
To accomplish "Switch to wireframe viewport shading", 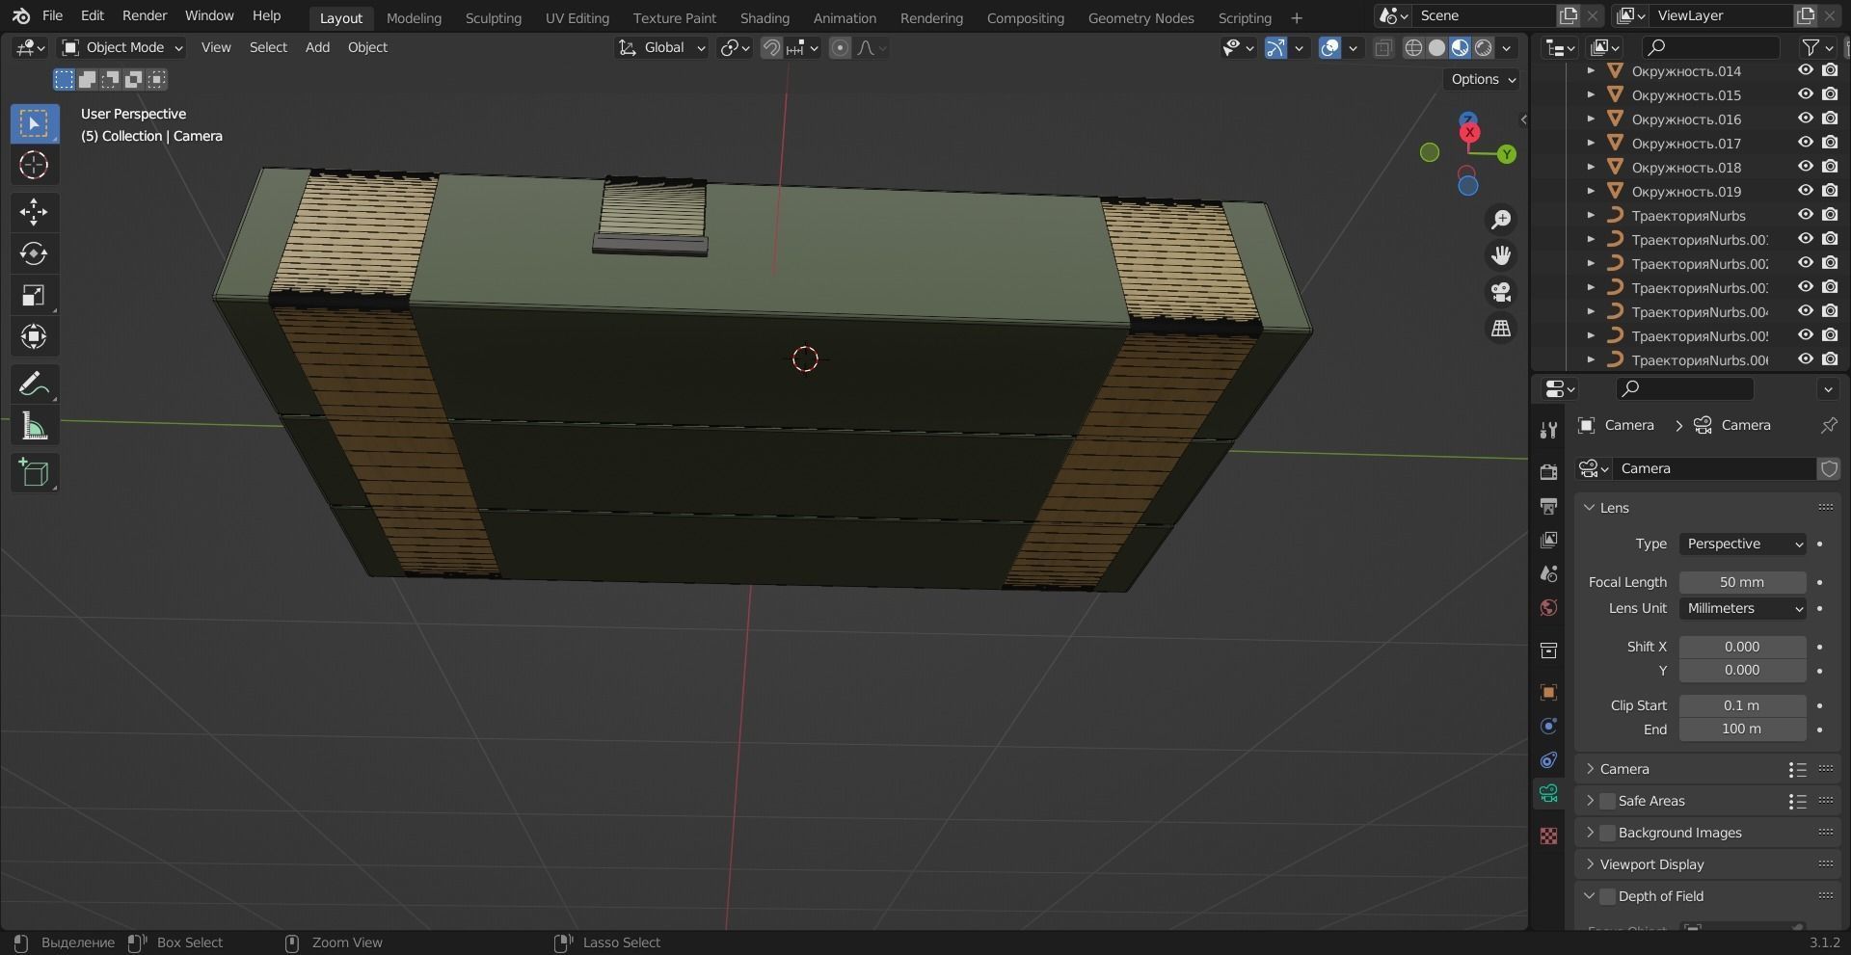I will pos(1413,48).
